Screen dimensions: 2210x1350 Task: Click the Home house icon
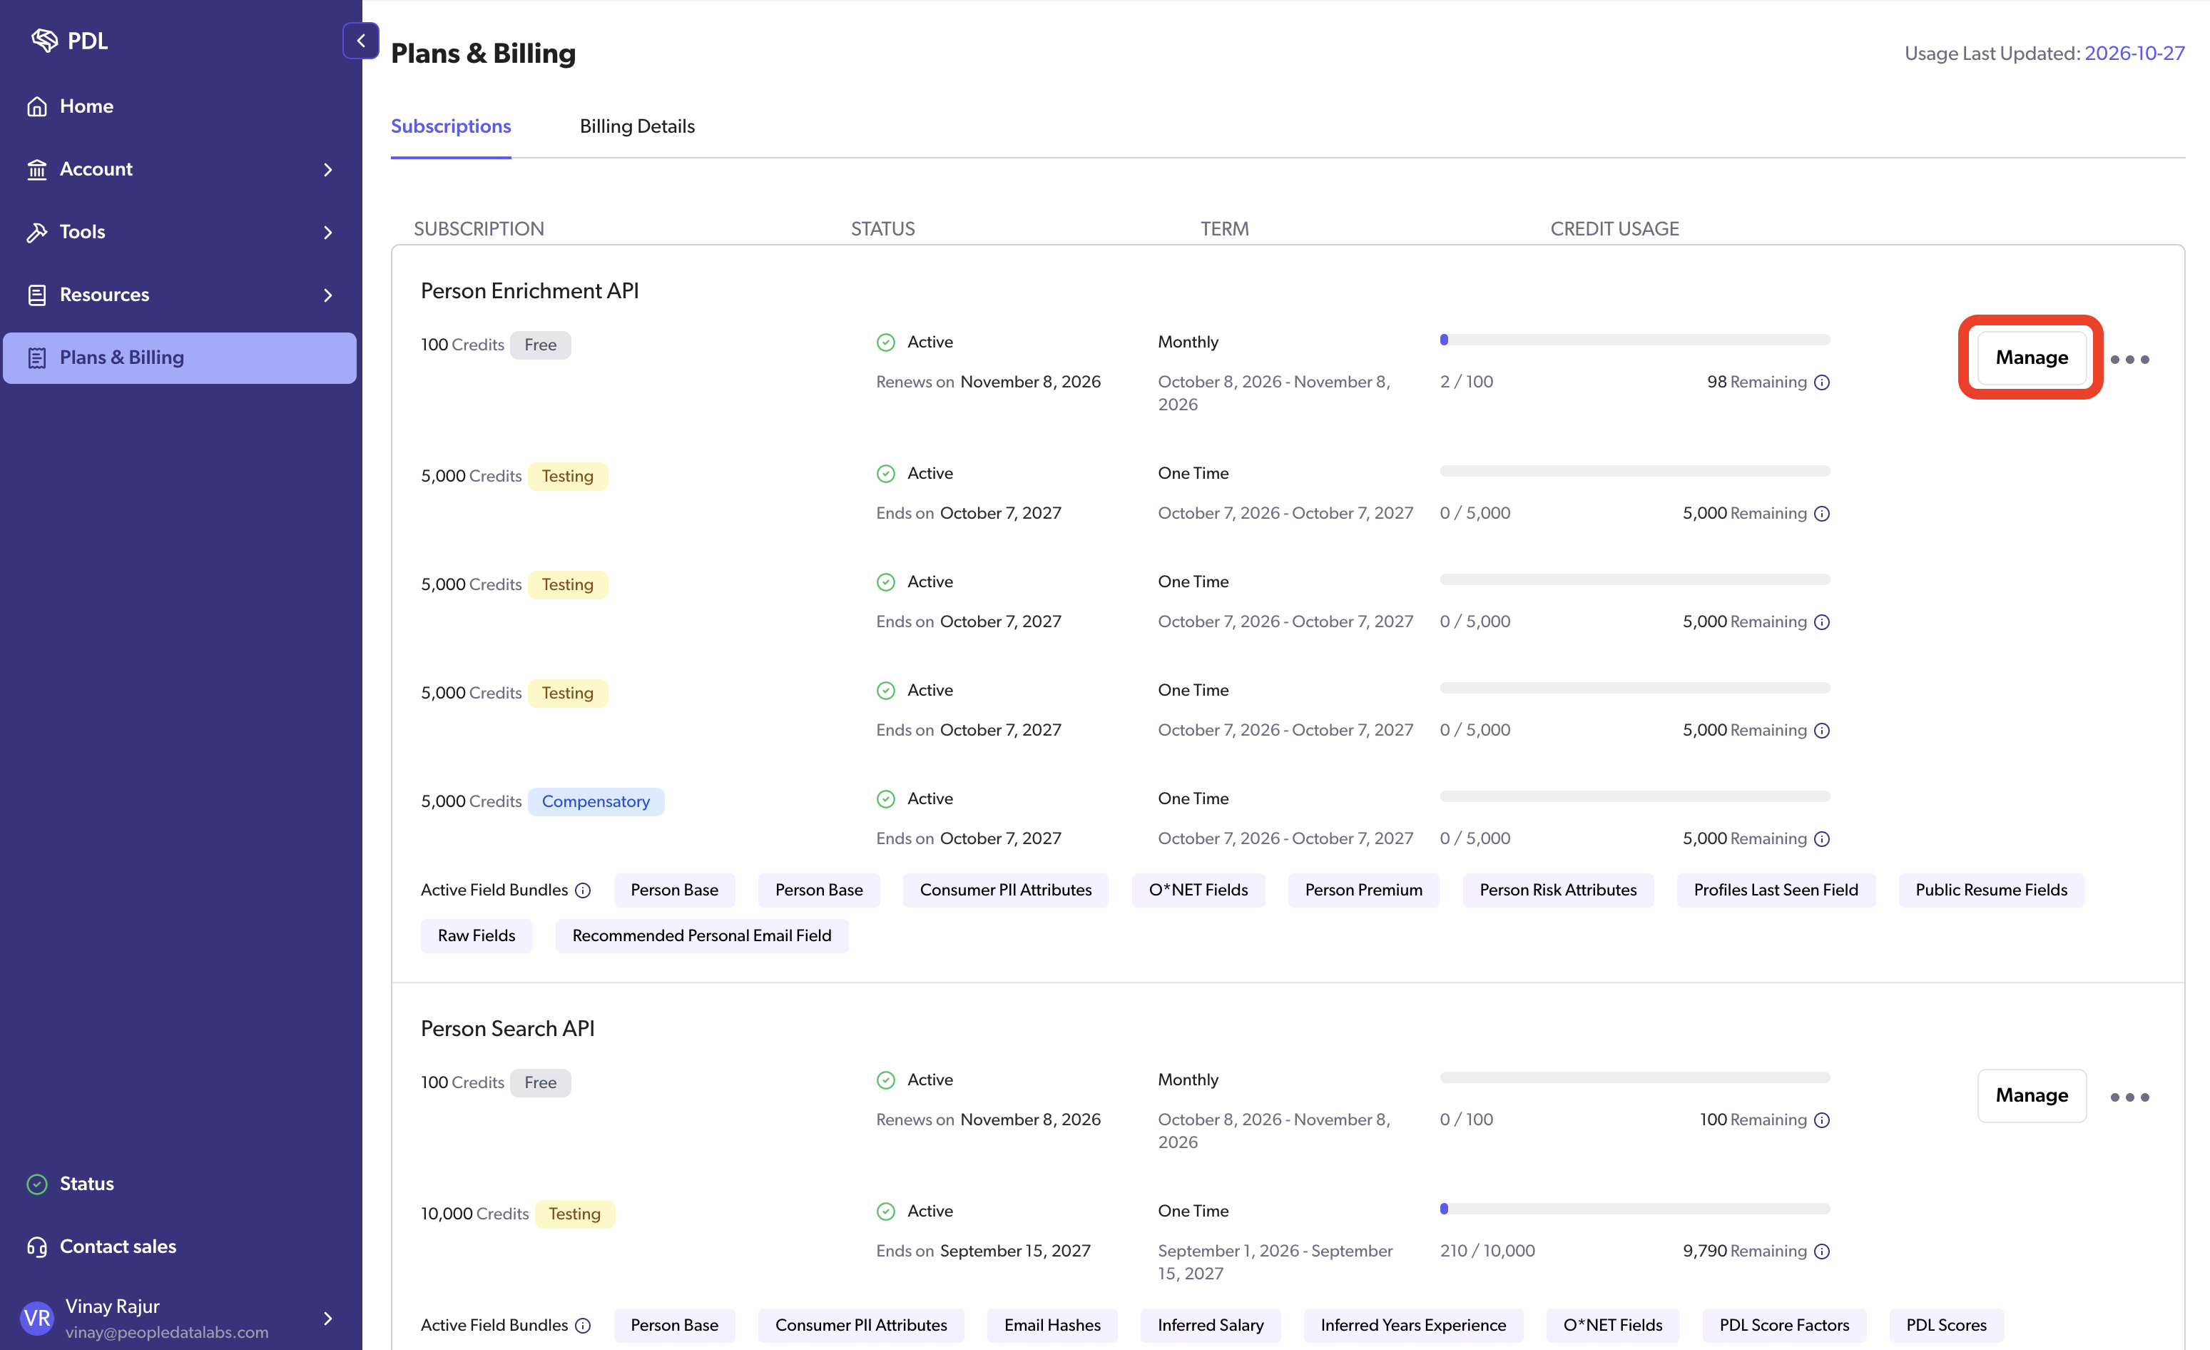click(37, 107)
